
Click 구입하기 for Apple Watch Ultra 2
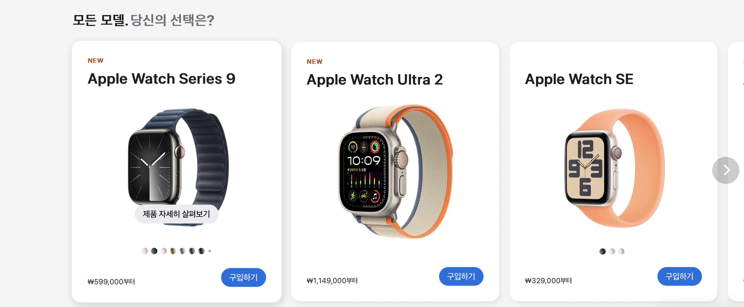click(x=461, y=276)
